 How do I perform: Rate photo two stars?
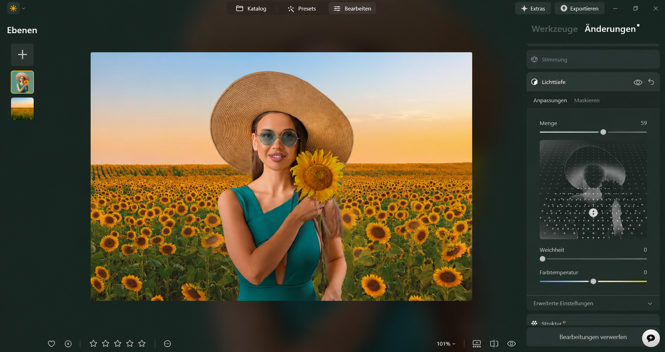click(105, 344)
